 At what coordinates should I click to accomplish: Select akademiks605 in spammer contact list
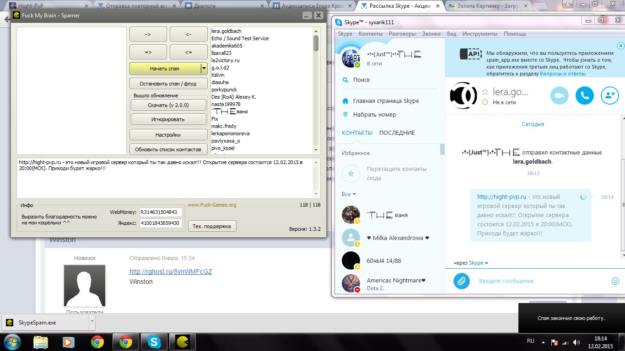227,46
